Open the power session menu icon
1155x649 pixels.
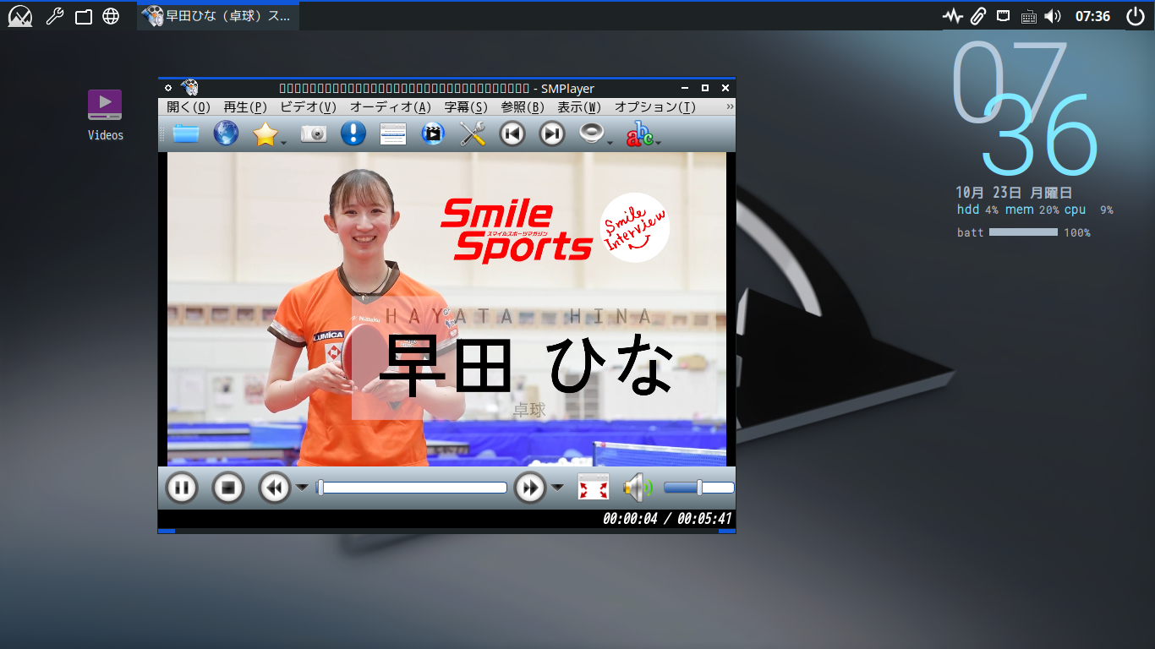click(1135, 16)
